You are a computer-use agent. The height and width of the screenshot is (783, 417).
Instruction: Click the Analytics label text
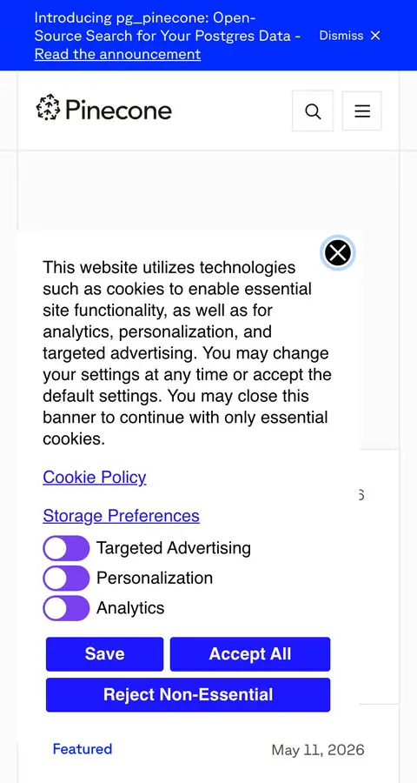[x=130, y=608]
